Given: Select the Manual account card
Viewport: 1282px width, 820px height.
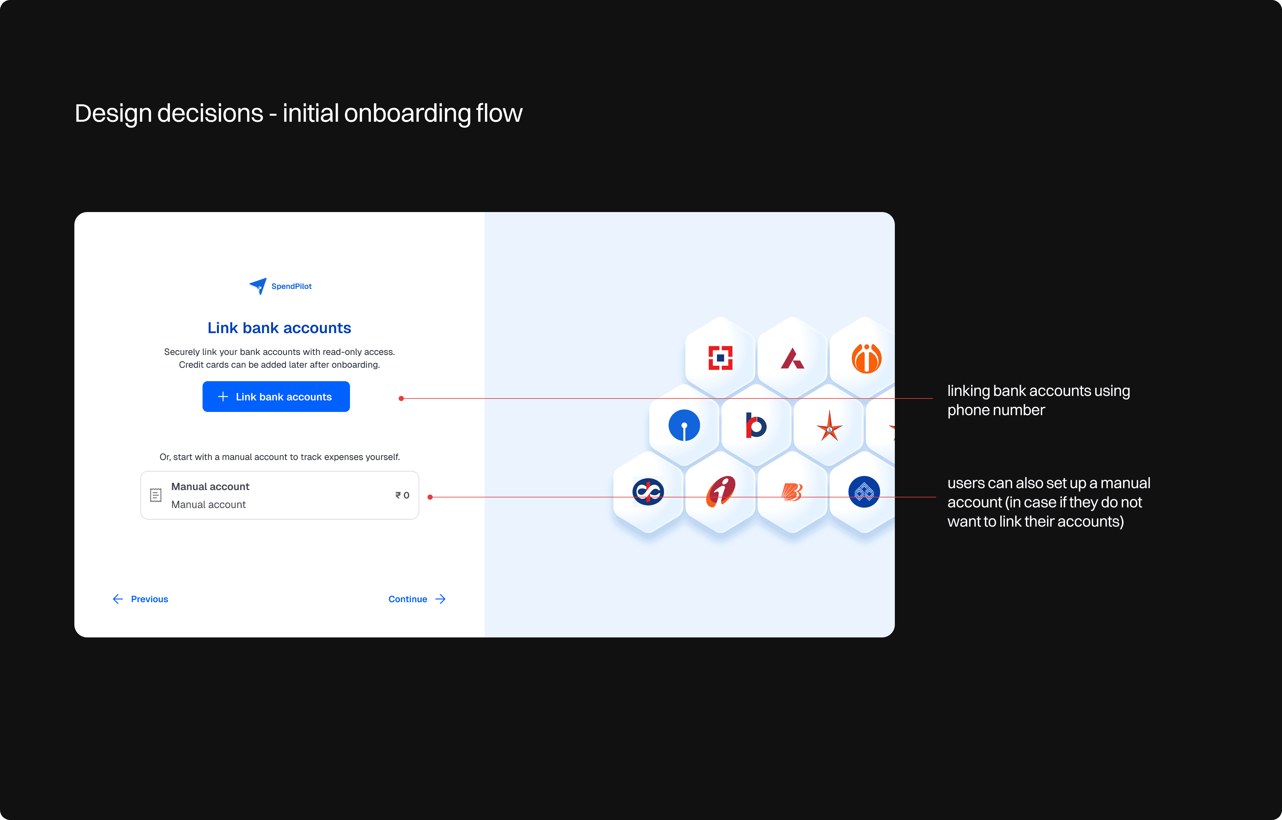Looking at the screenshot, I should 279,495.
